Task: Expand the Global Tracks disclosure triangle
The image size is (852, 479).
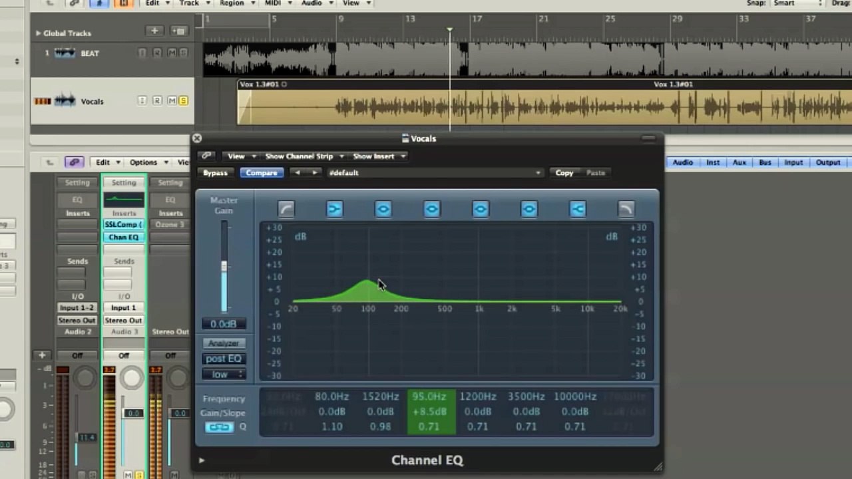Action: pyautogui.click(x=38, y=33)
